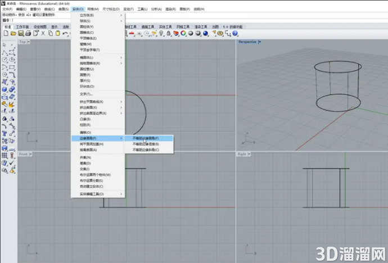
Task: Select the Array grid tool in sidebar
Action: [x=4, y=156]
